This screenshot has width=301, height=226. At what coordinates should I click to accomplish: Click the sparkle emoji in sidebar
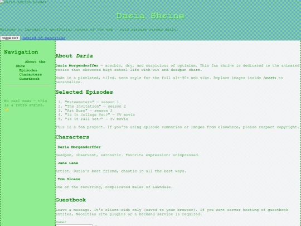[7, 109]
